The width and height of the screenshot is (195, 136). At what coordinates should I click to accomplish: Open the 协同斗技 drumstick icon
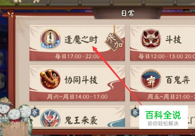click(50, 79)
